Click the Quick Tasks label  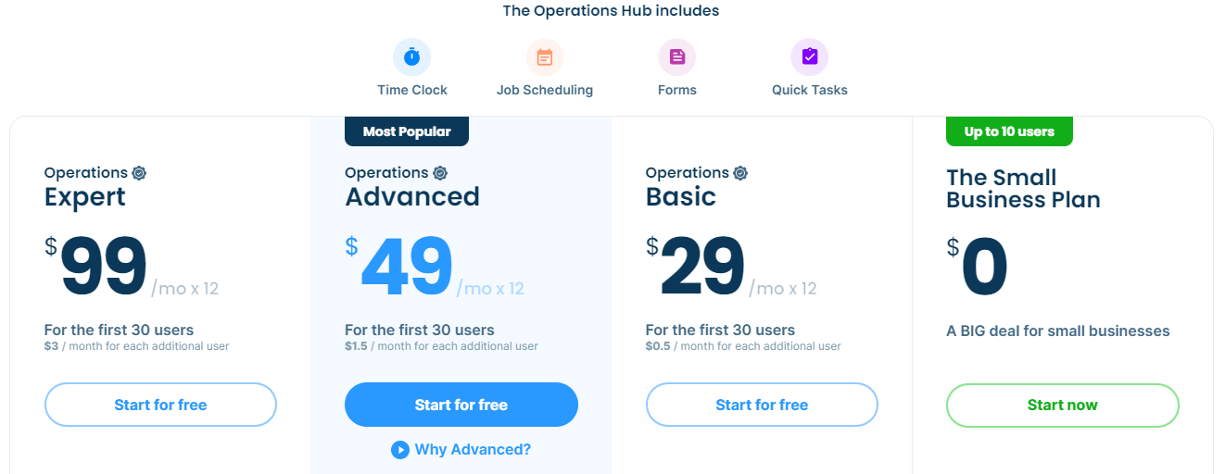(x=810, y=90)
